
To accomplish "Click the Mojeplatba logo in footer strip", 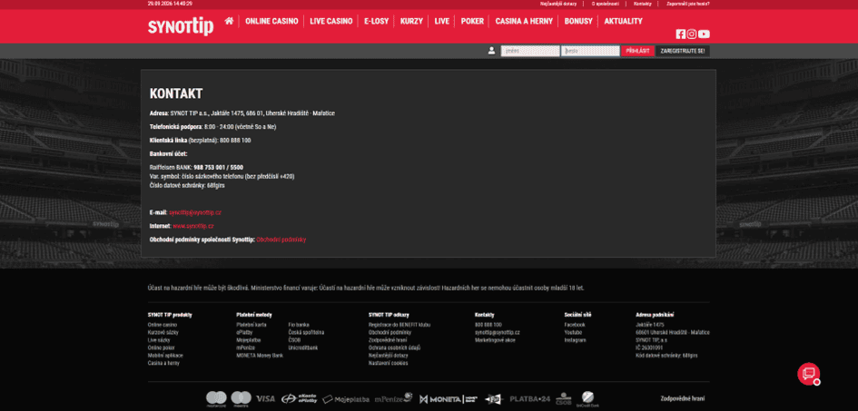I will click(x=346, y=399).
